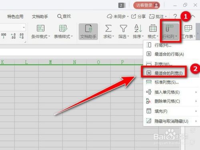This screenshot has width=200, height=150.
Task: Click the 未同步 cloud sync icon
Action: pos(110,16)
